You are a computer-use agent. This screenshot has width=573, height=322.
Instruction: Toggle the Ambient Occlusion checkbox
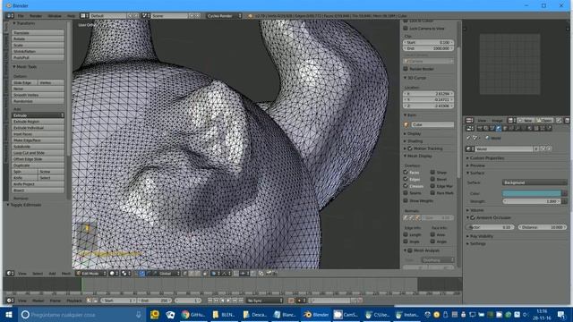[473, 217]
